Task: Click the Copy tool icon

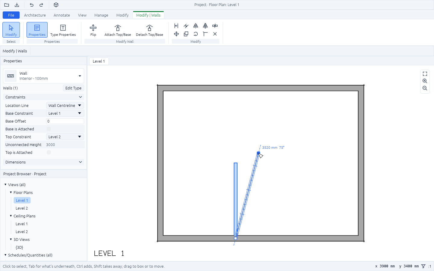Action: point(186,34)
